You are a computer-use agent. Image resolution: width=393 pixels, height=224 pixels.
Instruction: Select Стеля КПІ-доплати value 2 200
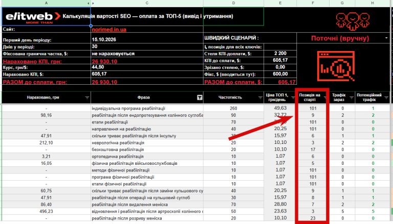point(280,53)
